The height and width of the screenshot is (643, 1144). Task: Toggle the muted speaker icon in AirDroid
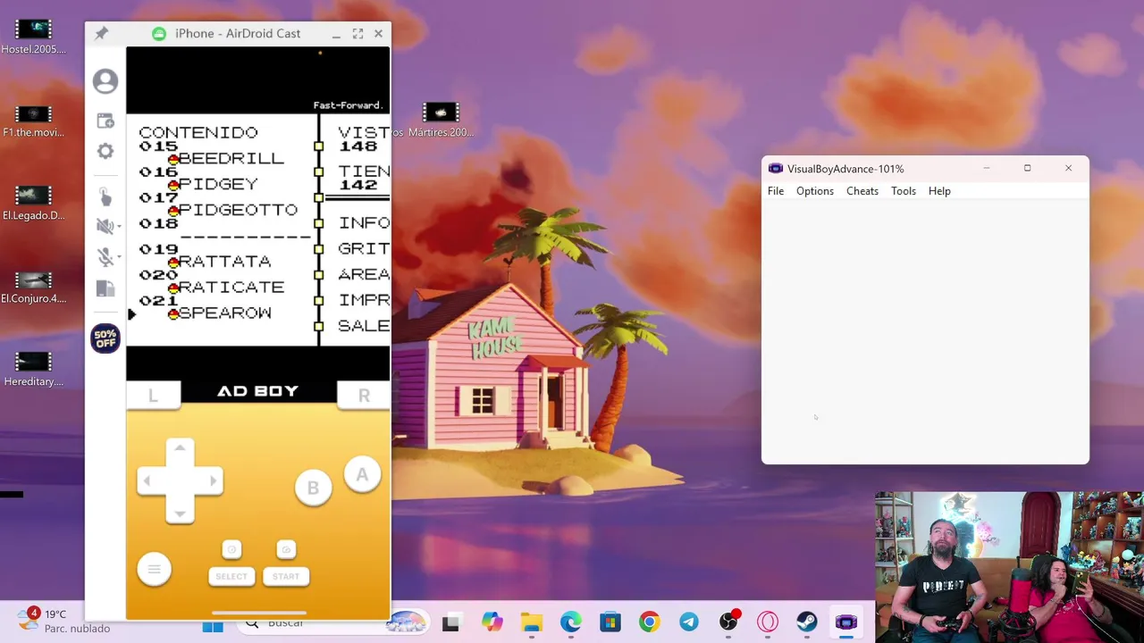(104, 226)
